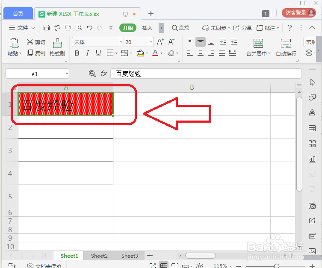Open Print Preview icon
The height and width of the screenshot is (268, 322).
(x=79, y=27)
